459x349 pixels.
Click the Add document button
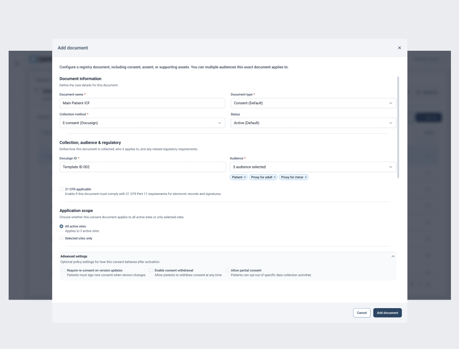coord(387,313)
